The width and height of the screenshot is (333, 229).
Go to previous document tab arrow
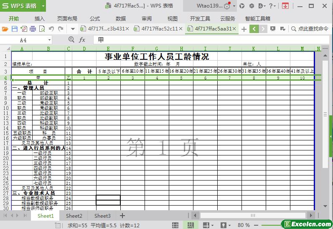pos(254,29)
